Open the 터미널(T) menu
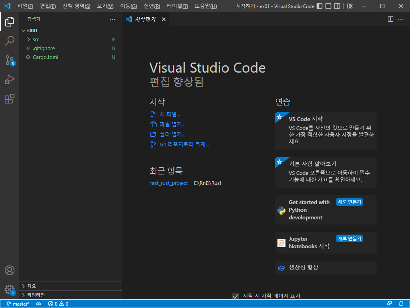Image resolution: width=410 pixels, height=308 pixels. coord(177,6)
